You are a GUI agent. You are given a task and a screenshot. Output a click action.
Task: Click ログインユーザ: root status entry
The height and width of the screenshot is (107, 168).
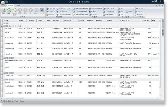point(18,101)
